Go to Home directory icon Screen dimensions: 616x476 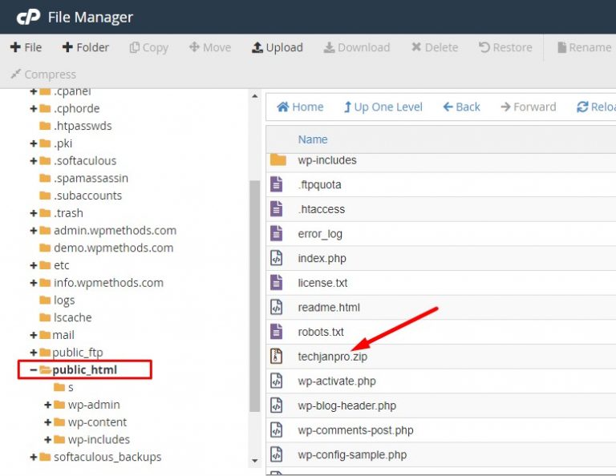[x=283, y=107]
